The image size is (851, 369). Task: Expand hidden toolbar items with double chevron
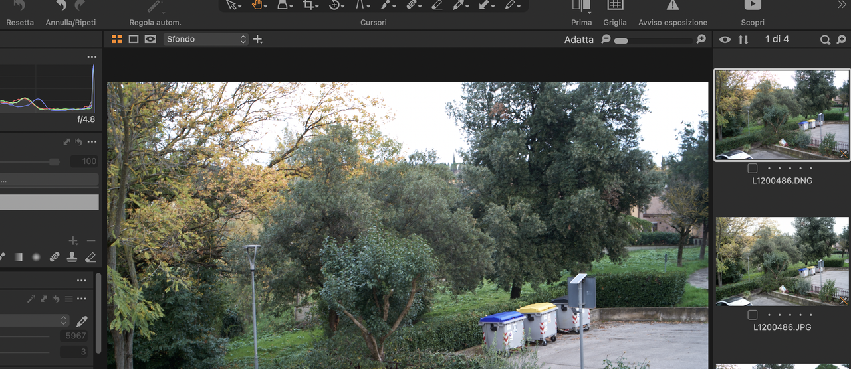[842, 5]
